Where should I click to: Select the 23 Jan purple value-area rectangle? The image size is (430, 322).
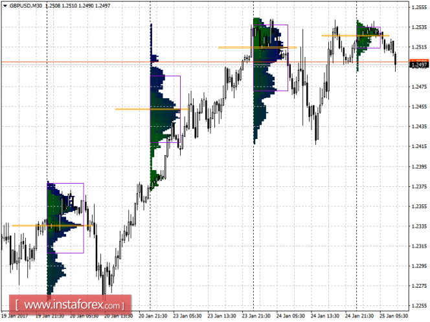coord(271,58)
